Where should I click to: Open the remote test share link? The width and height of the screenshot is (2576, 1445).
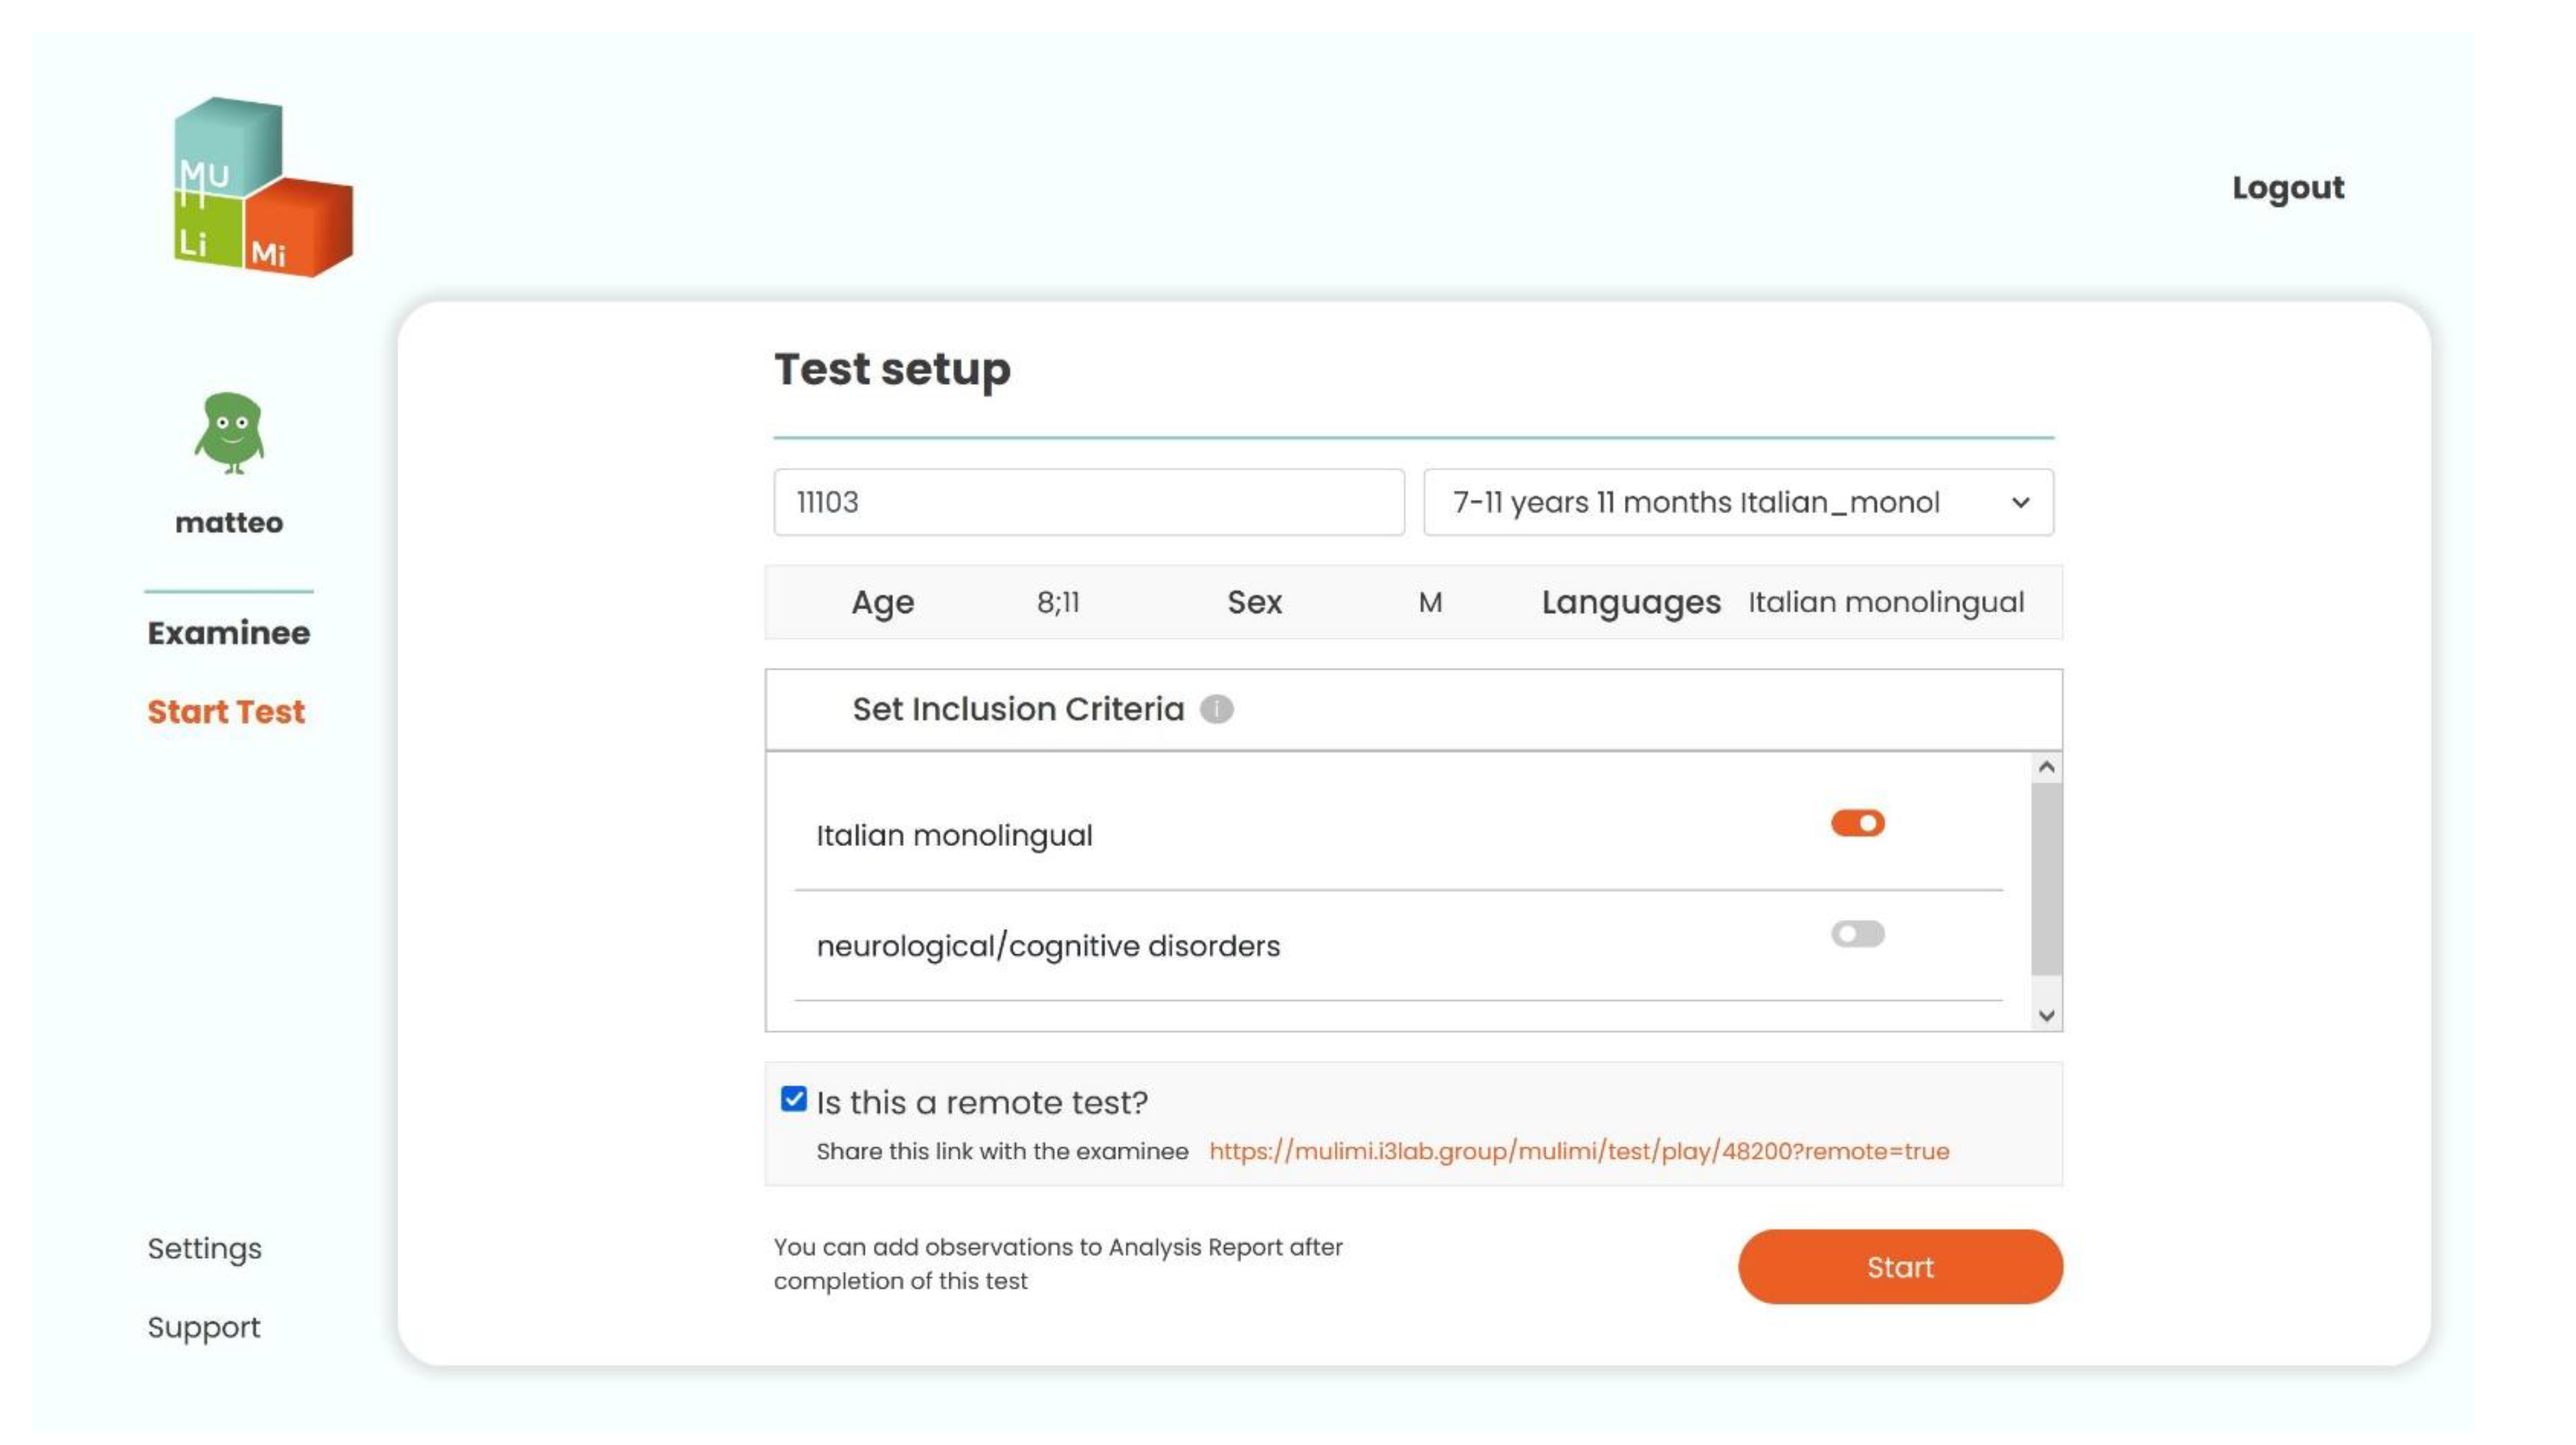click(1578, 1151)
